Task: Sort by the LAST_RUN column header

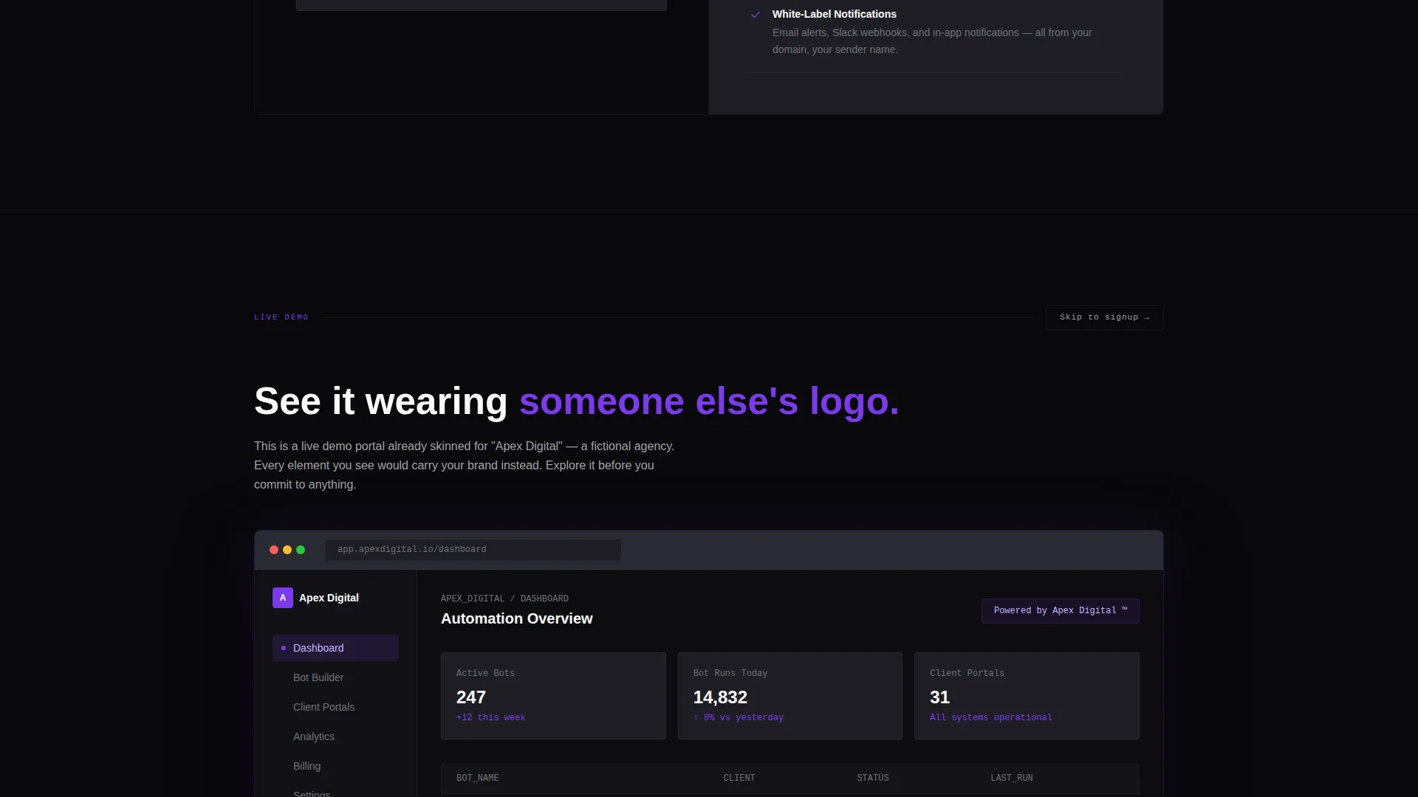Action: click(x=1011, y=779)
